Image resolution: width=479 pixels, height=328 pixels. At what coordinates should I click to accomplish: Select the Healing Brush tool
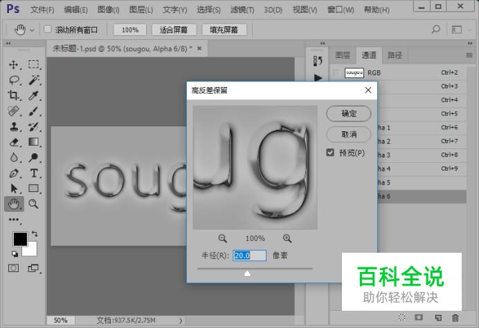click(x=13, y=111)
